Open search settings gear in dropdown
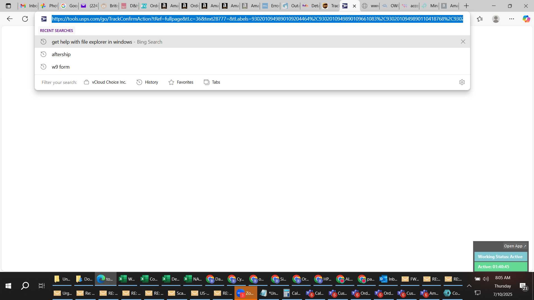 pyautogui.click(x=462, y=82)
